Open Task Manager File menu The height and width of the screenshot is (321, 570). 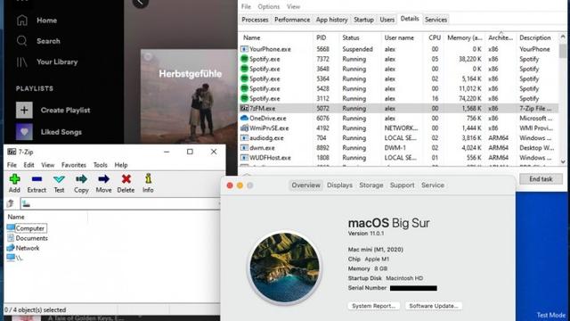coord(246,6)
